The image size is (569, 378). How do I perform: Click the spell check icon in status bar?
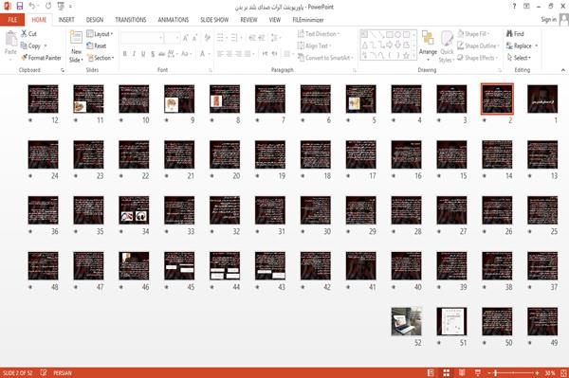tap(44, 372)
